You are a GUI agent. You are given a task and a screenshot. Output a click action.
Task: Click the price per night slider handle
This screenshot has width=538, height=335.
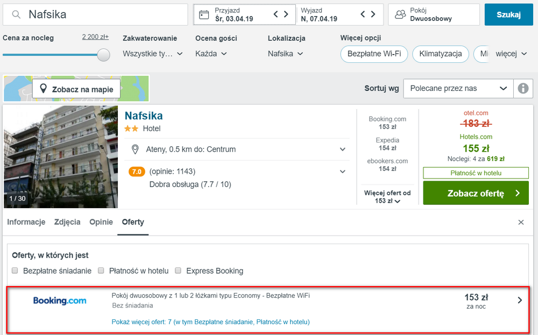[103, 55]
